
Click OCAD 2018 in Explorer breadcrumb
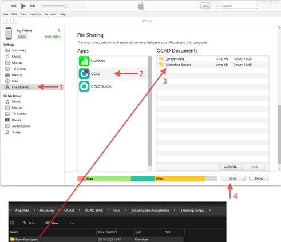(93, 211)
